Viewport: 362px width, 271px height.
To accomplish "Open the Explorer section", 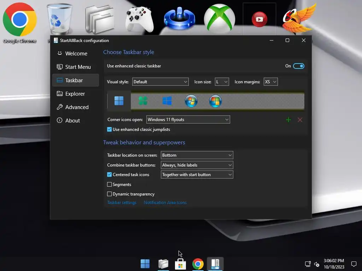I will (x=76, y=94).
